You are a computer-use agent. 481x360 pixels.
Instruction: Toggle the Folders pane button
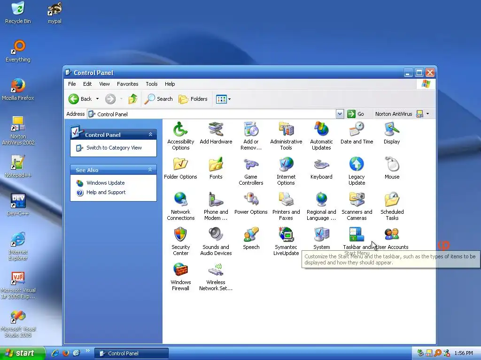coord(193,99)
